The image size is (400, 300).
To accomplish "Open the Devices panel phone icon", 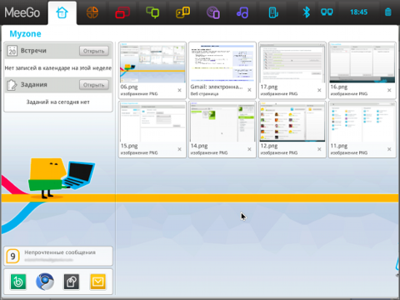I will [x=273, y=12].
